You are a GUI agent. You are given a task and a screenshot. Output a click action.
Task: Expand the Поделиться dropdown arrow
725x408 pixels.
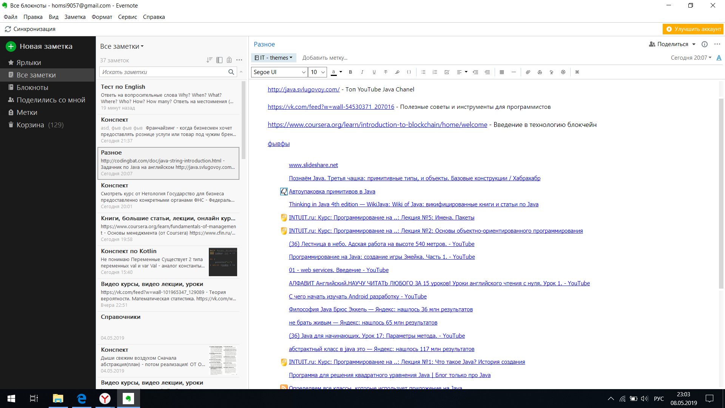[x=694, y=44]
